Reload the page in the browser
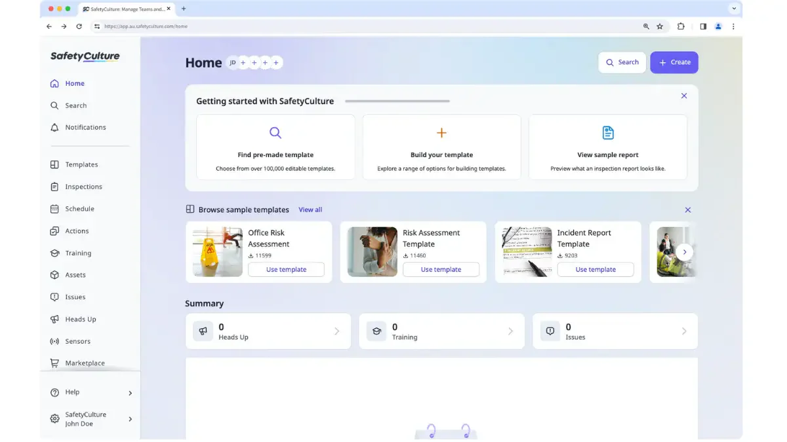 click(79, 26)
